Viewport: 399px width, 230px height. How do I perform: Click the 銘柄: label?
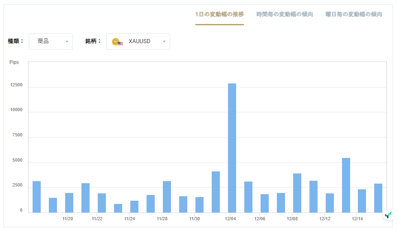coord(93,41)
